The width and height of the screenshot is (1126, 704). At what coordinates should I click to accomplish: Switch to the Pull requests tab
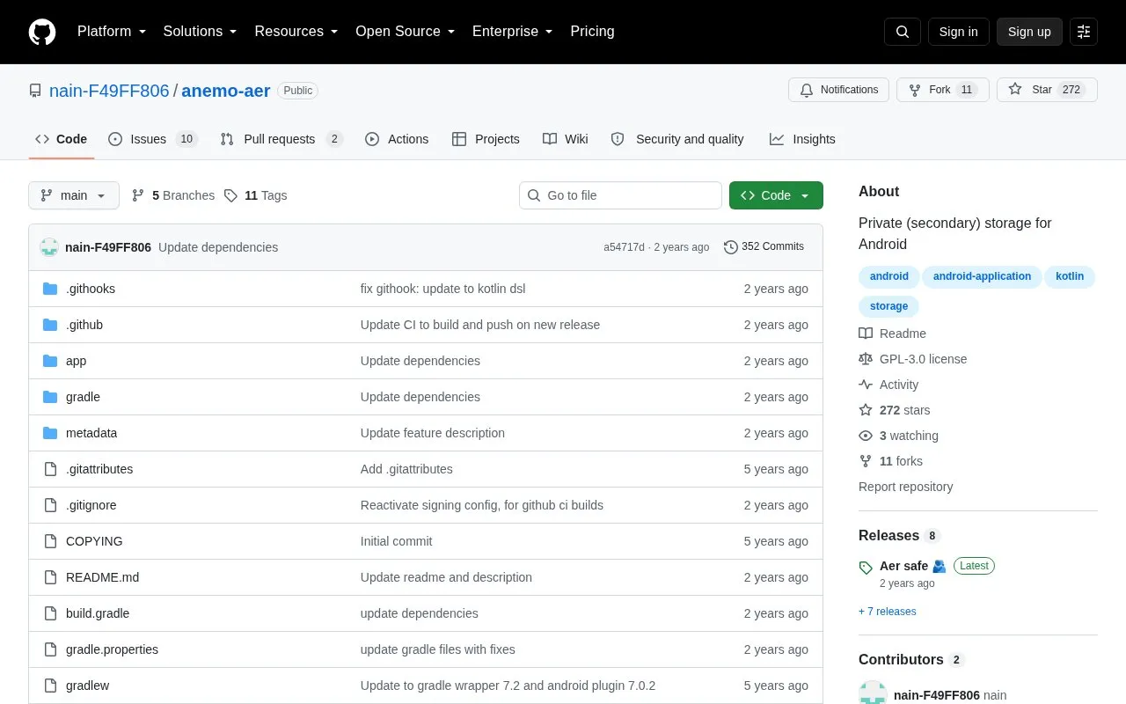click(x=281, y=139)
